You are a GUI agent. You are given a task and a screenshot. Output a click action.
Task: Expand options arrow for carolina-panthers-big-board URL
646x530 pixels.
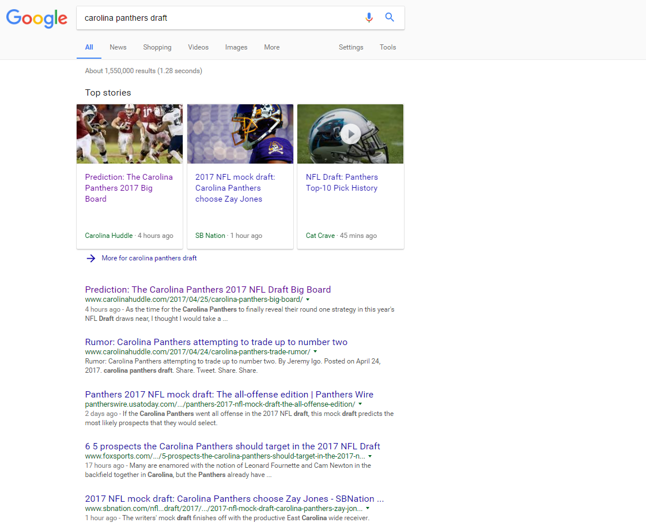click(x=308, y=300)
